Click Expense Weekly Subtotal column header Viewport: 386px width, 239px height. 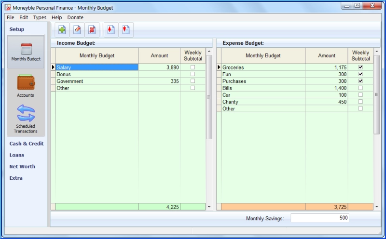coord(360,55)
